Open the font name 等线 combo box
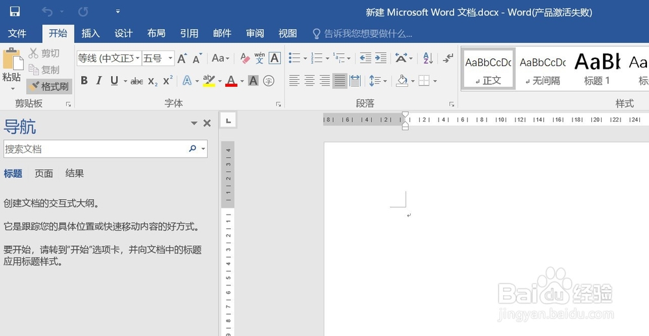The image size is (649, 336). [x=109, y=58]
